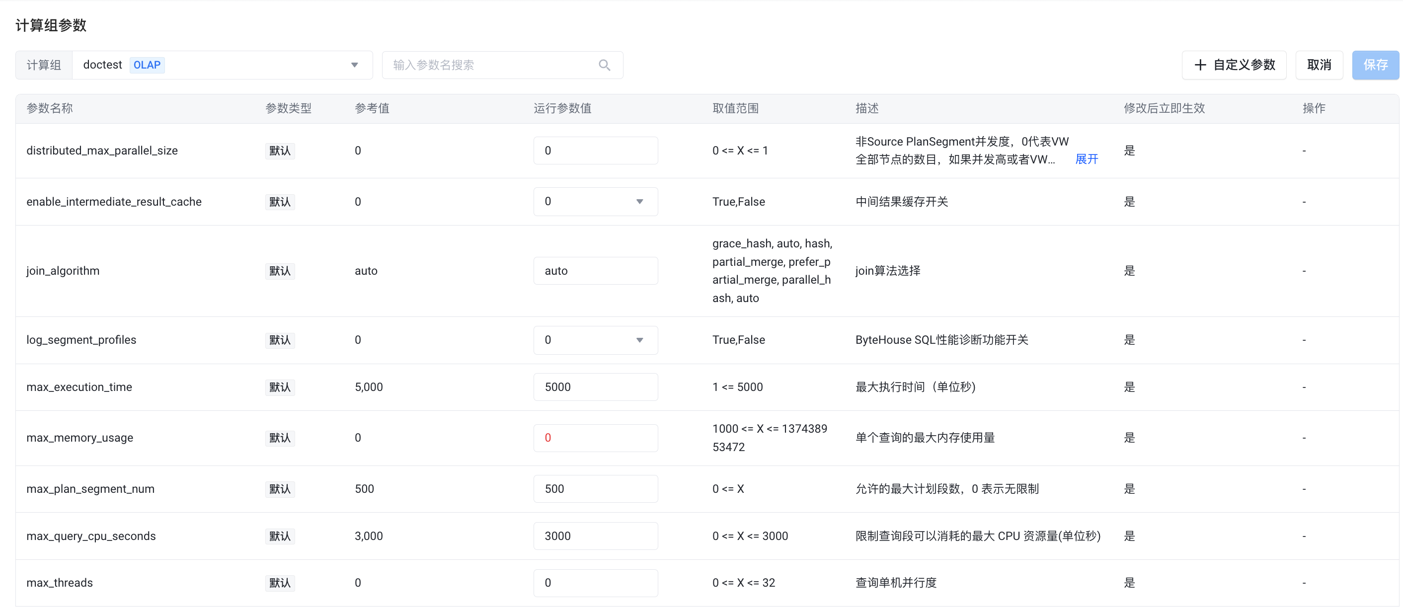1403x616 pixels.
Task: Click max_threads value input field
Action: [595, 583]
